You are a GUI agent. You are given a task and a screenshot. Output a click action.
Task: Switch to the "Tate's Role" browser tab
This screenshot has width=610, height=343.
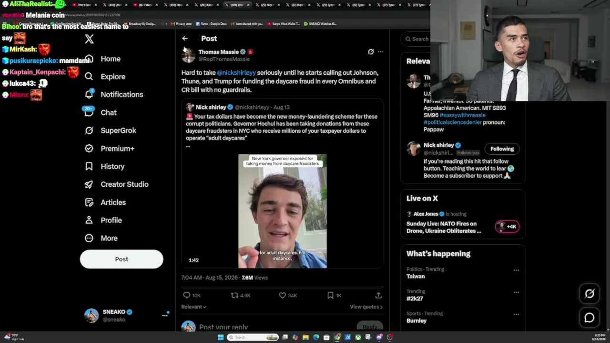pos(84,5)
